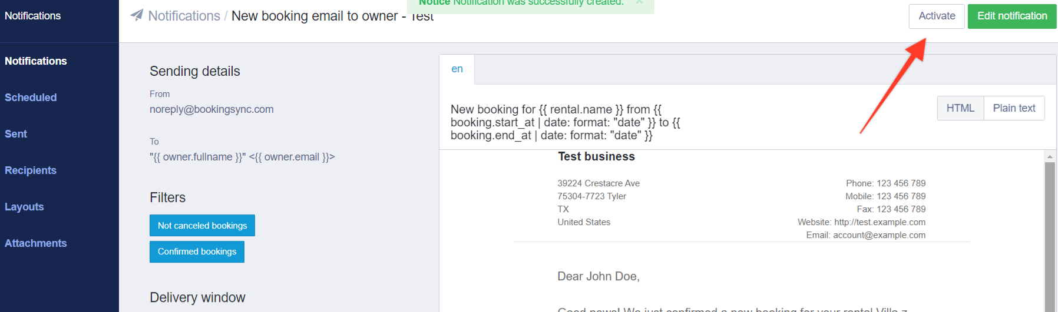Select Layouts in the sidebar
This screenshot has height=312, width=1058.
24,207
